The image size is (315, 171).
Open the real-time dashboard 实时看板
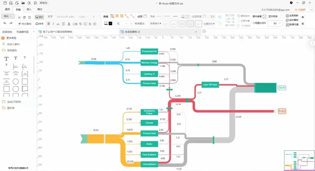coord(292,20)
